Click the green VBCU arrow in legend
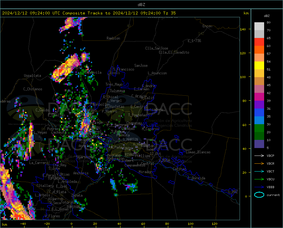This screenshot has width=283, height=228. pos(259,179)
